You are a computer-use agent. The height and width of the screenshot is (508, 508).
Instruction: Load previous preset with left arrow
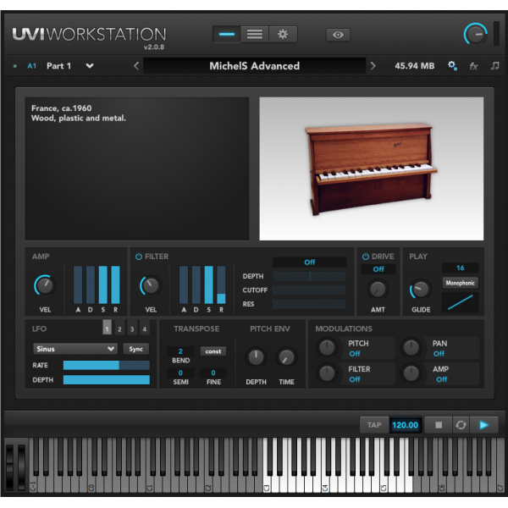point(136,66)
